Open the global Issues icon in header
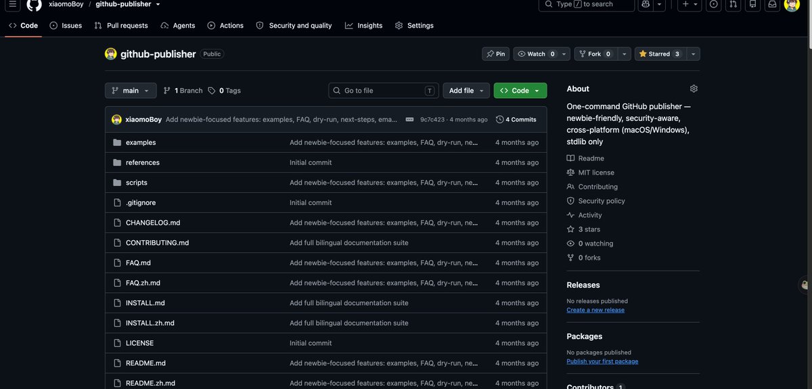This screenshot has width=812, height=389. point(713,4)
